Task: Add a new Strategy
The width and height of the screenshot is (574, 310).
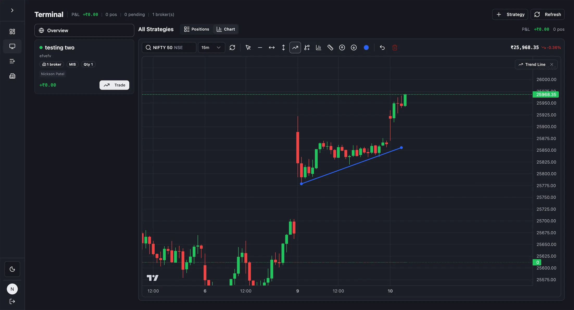Action: 510,15
